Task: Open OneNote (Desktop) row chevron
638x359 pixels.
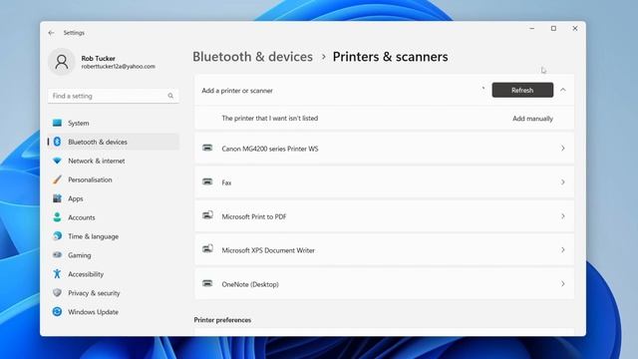Action: pos(562,283)
